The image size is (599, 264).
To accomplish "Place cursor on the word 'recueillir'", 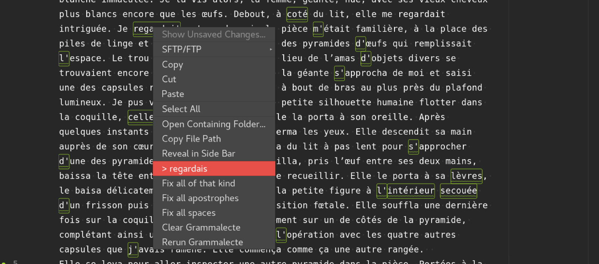I will point(313,176).
